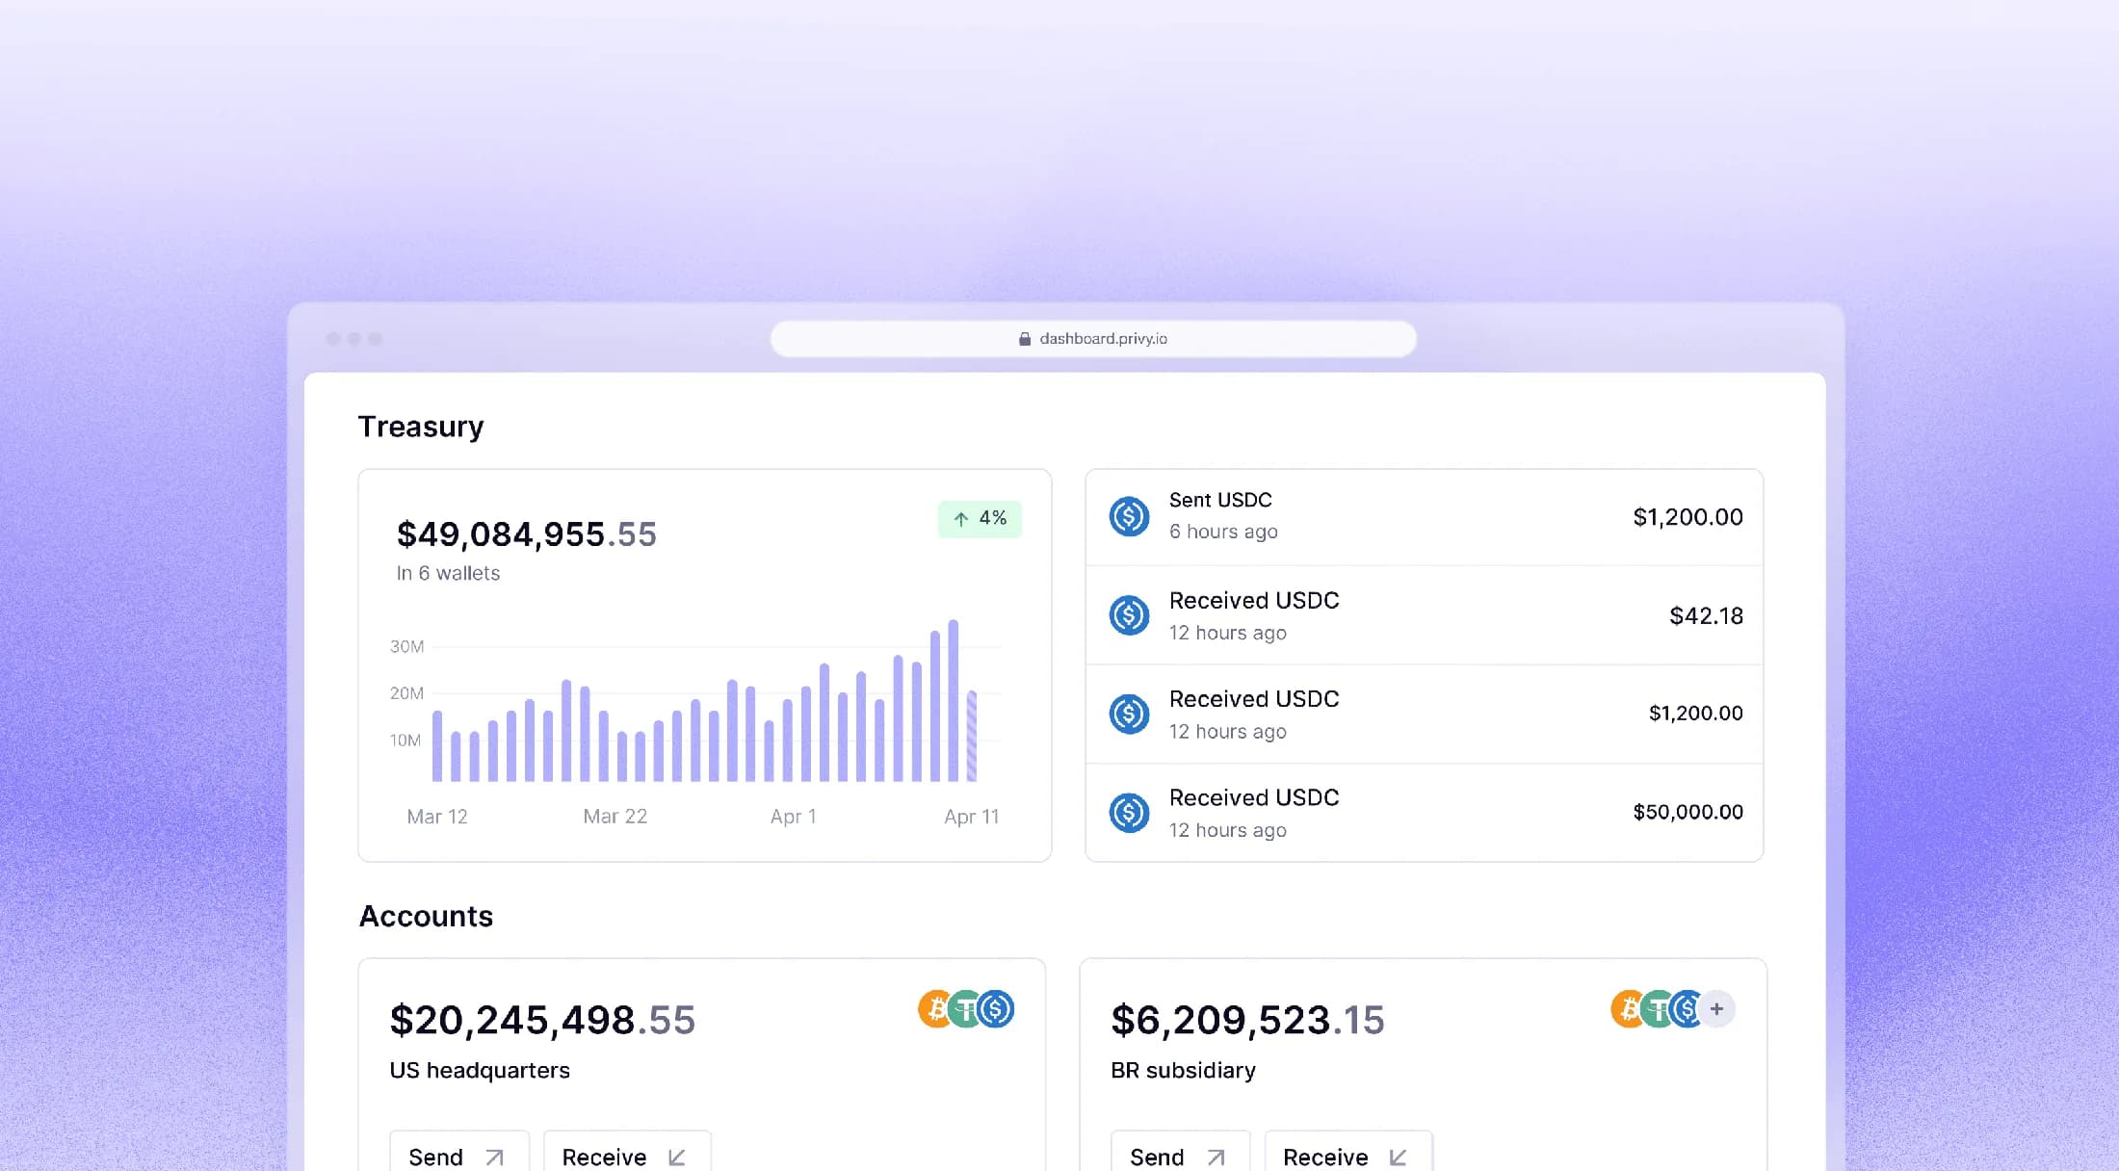Click the Accounts heading
The height and width of the screenshot is (1171, 2119).
(426, 916)
